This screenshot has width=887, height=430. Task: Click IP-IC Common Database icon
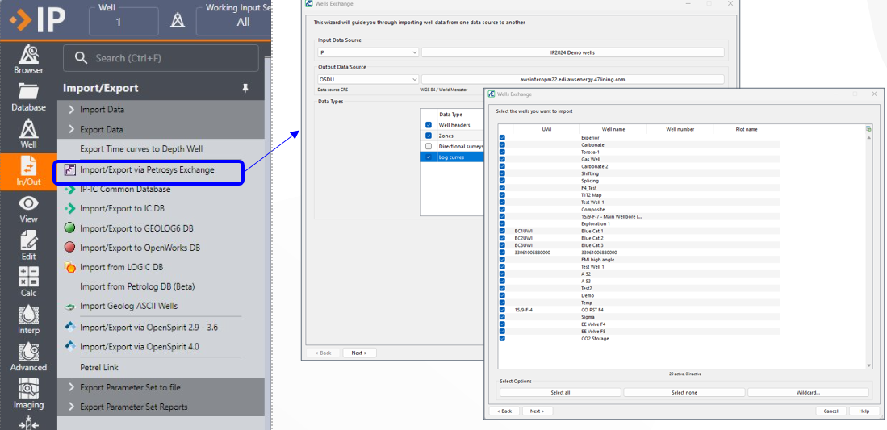(70, 189)
